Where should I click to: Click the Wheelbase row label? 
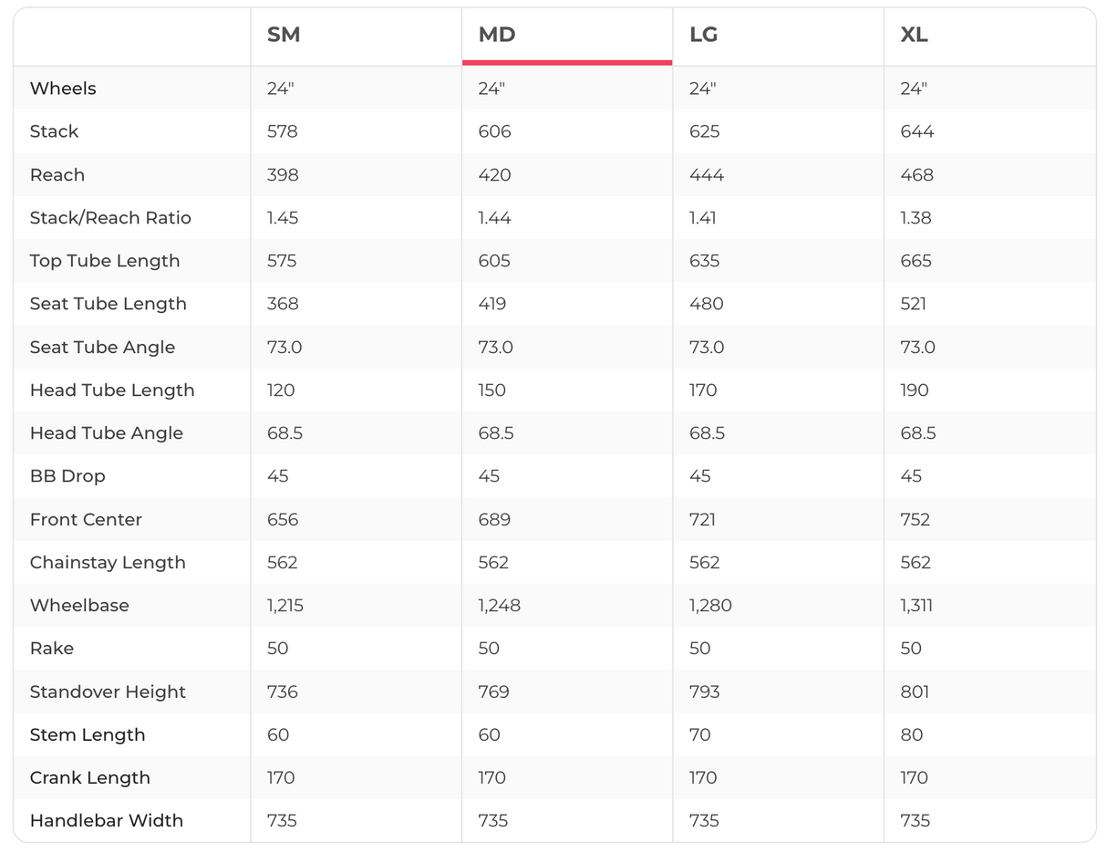coord(79,606)
